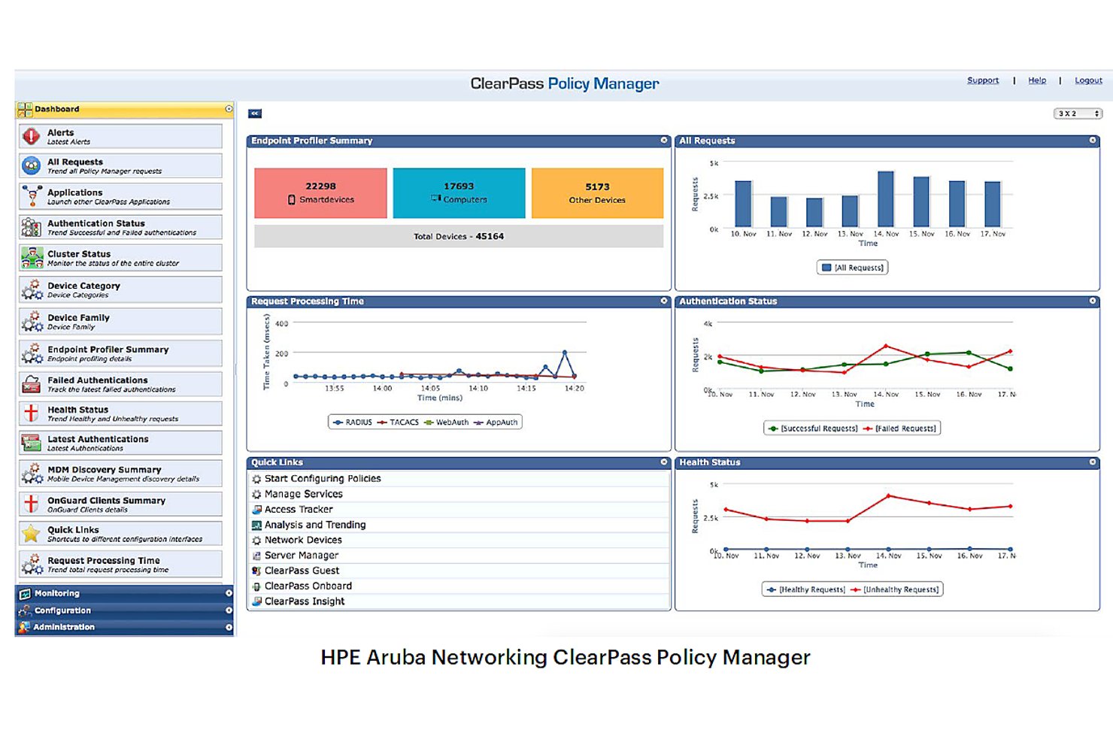Click the Analysis and Trending icon
This screenshot has height=742, width=1113.
coord(256,525)
